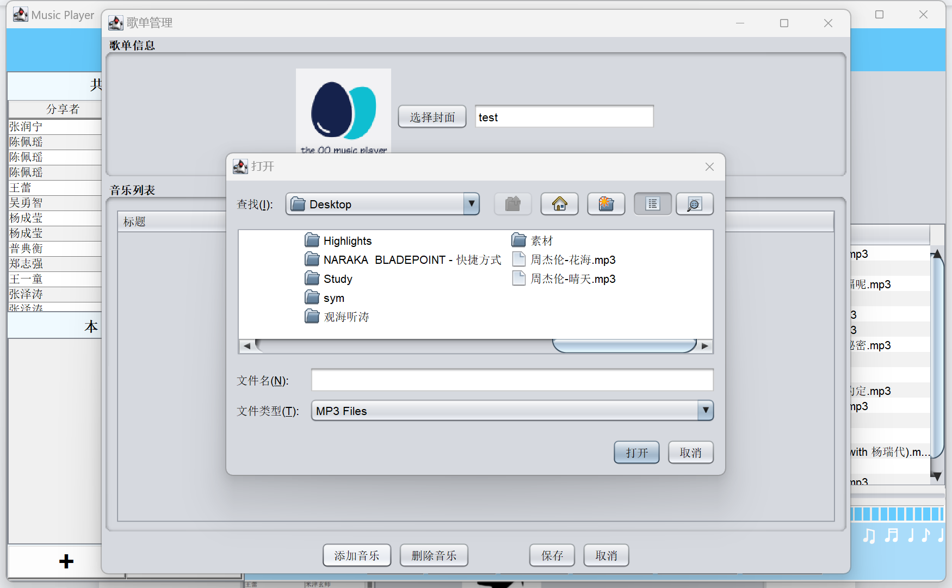
Task: Select file 周杰伦-花海.mp3
Action: [572, 260]
